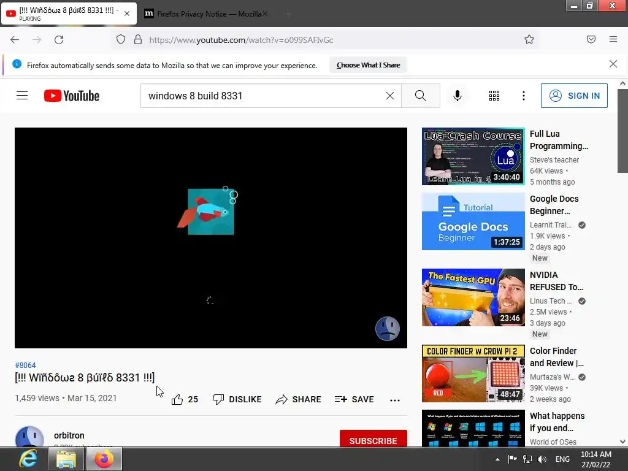
Task: Launch Internet Explorer from the taskbar
Action: click(x=28, y=459)
